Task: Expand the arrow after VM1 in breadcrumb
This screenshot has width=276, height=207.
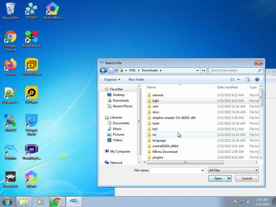Action: point(139,70)
